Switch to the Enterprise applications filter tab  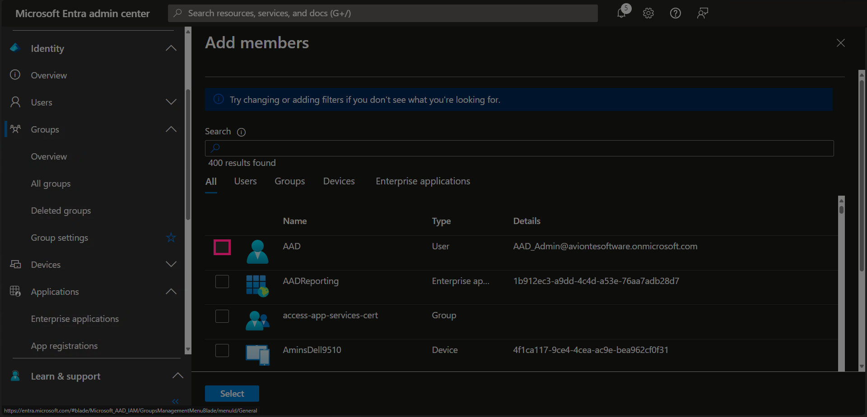pyautogui.click(x=423, y=181)
